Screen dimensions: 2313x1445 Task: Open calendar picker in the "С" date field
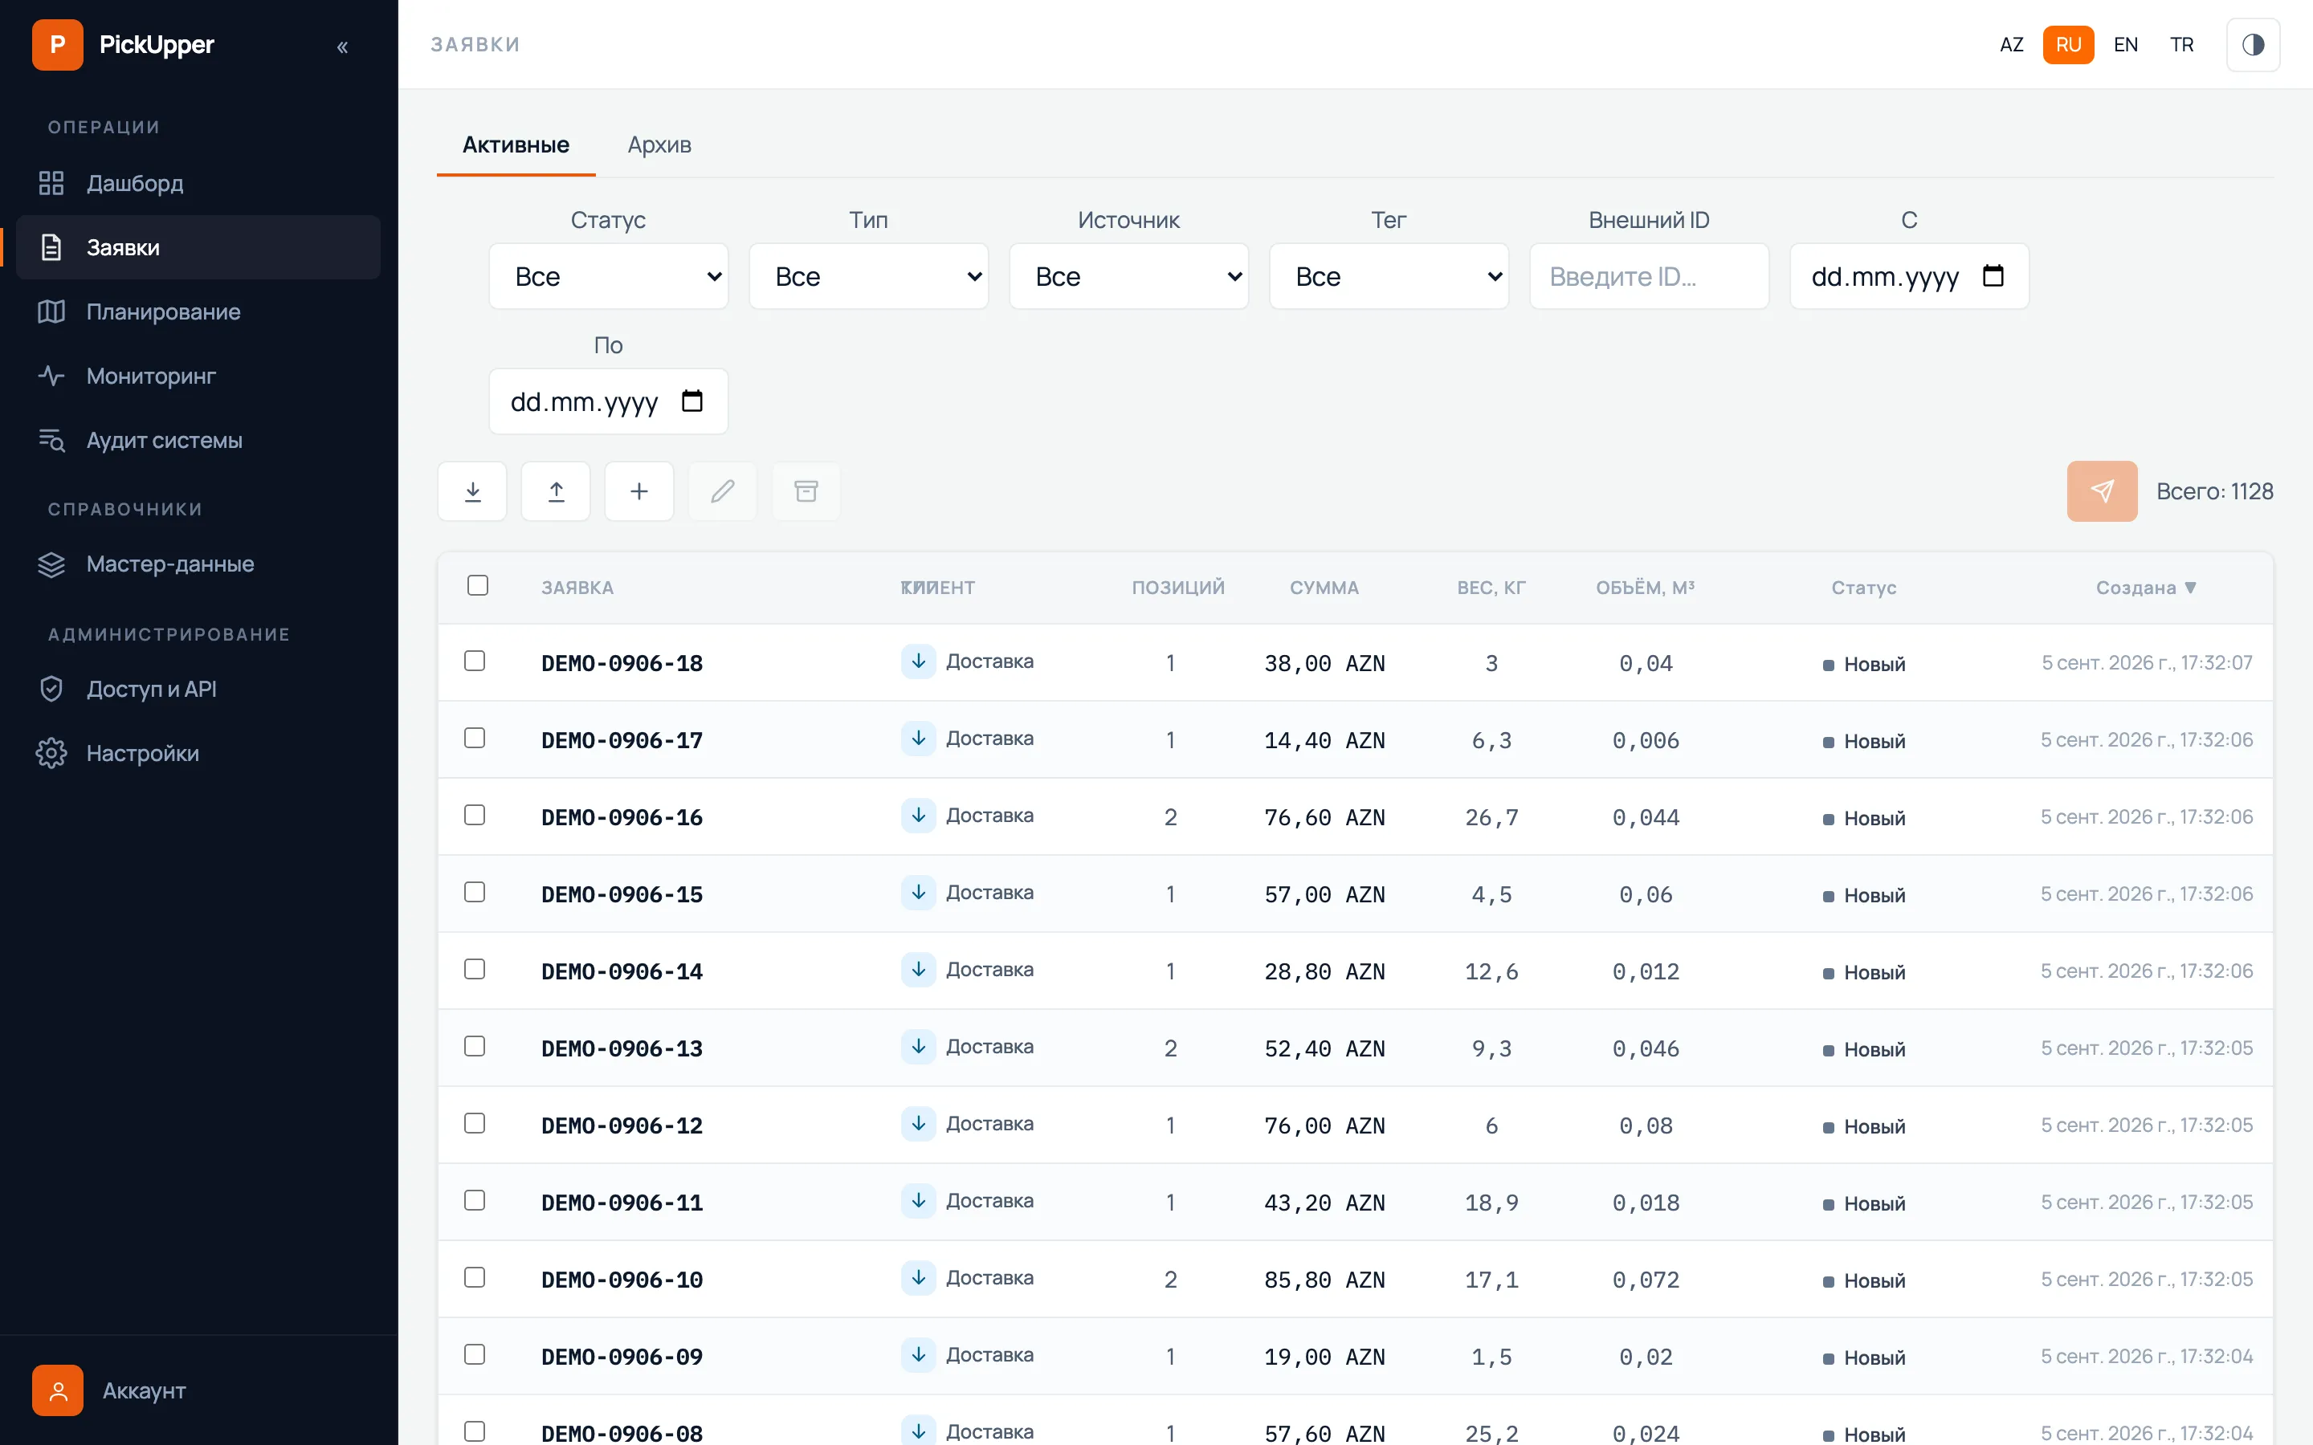(1993, 276)
